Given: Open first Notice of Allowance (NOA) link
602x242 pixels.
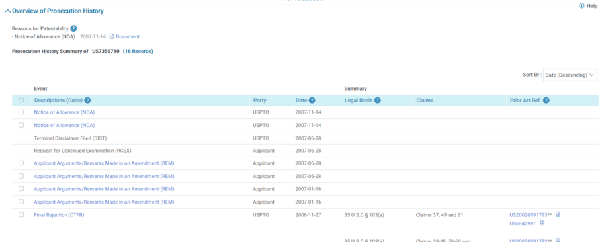Looking at the screenshot, I should pyautogui.click(x=64, y=112).
